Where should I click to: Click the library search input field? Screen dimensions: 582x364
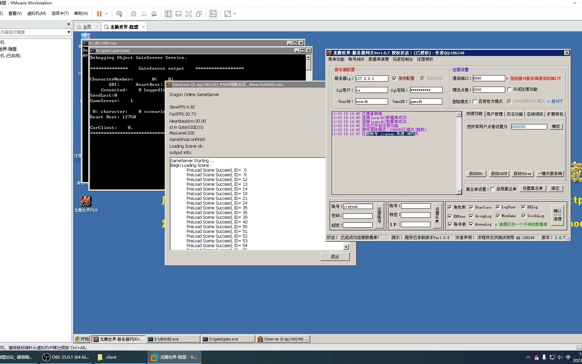[x=33, y=32]
